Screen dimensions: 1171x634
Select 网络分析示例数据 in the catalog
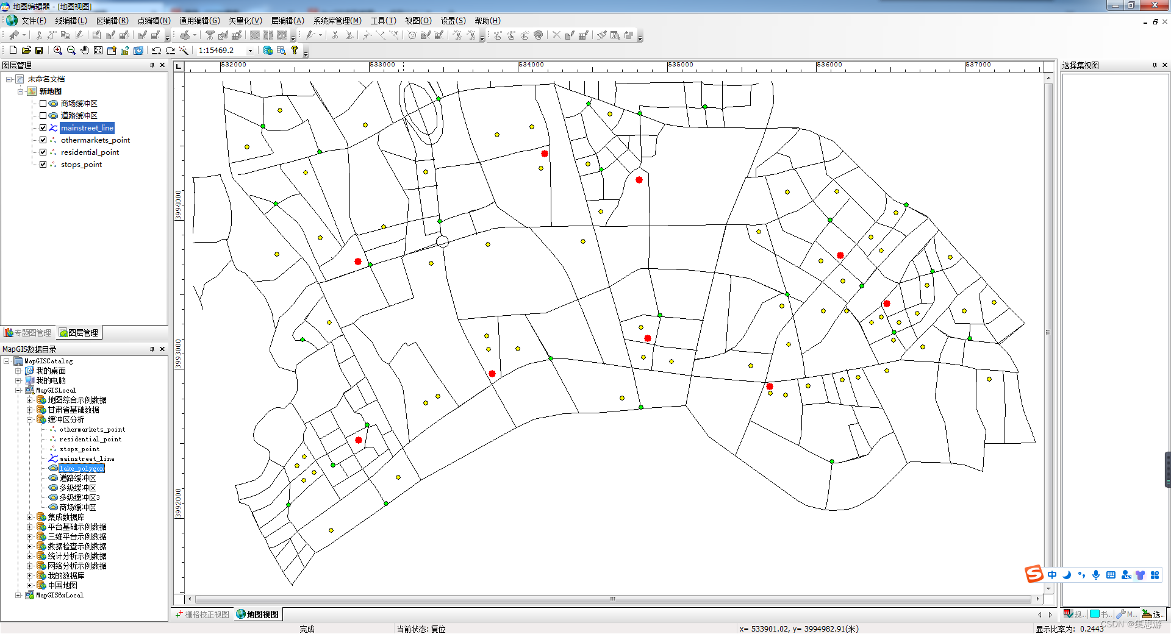(77, 566)
